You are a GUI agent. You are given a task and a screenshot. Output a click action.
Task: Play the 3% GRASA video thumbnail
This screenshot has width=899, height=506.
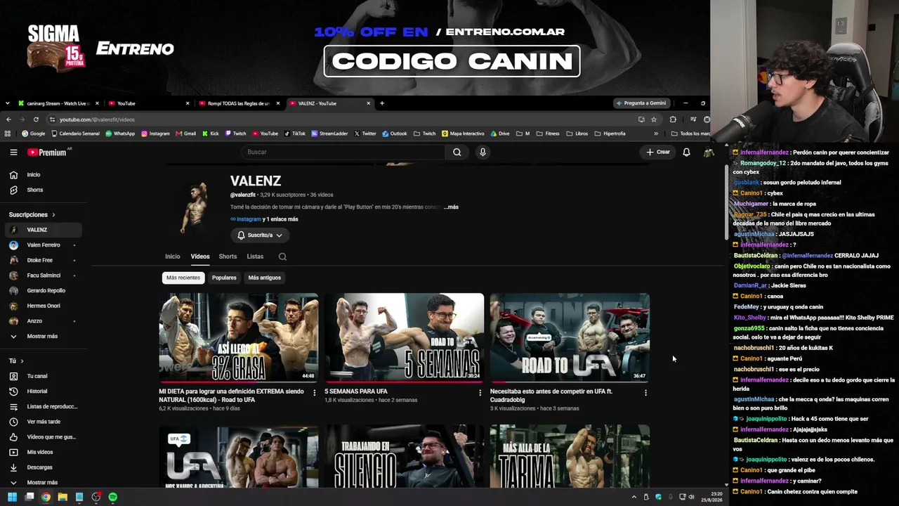[239, 337]
